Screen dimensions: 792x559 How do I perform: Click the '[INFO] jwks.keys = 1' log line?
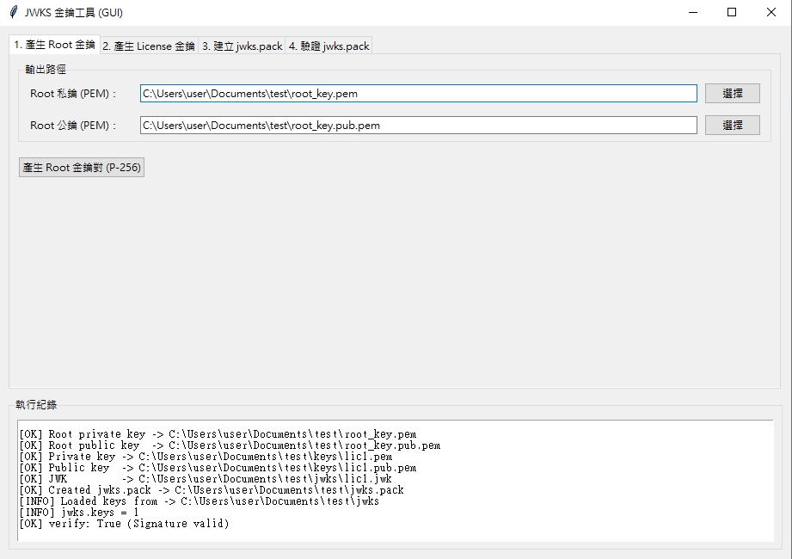click(78, 513)
